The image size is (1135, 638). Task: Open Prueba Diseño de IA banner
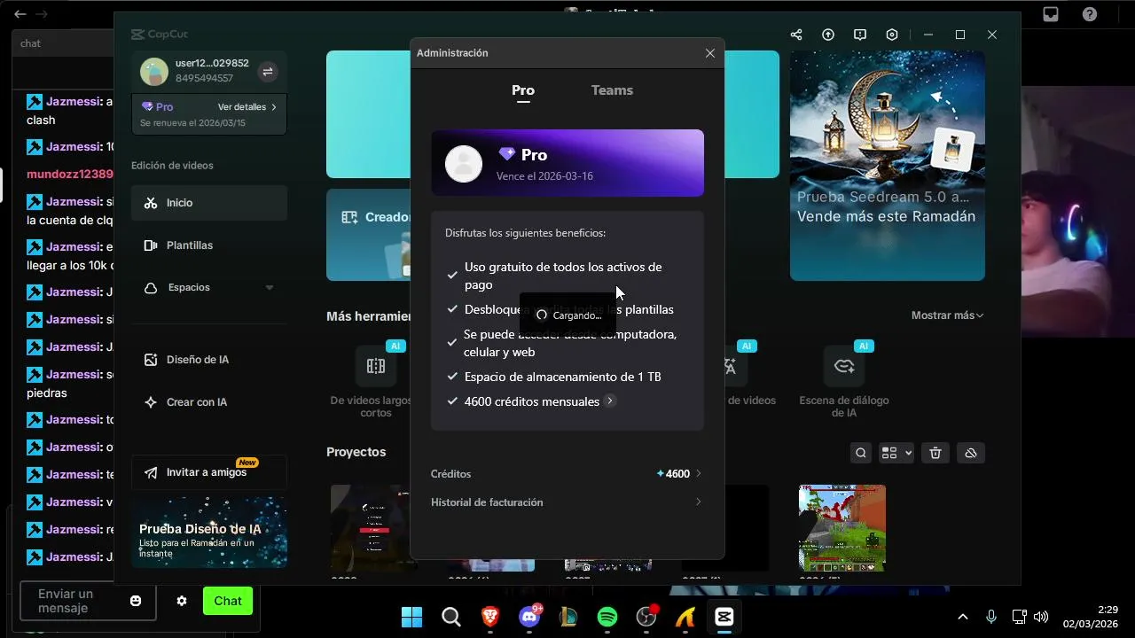coord(209,532)
